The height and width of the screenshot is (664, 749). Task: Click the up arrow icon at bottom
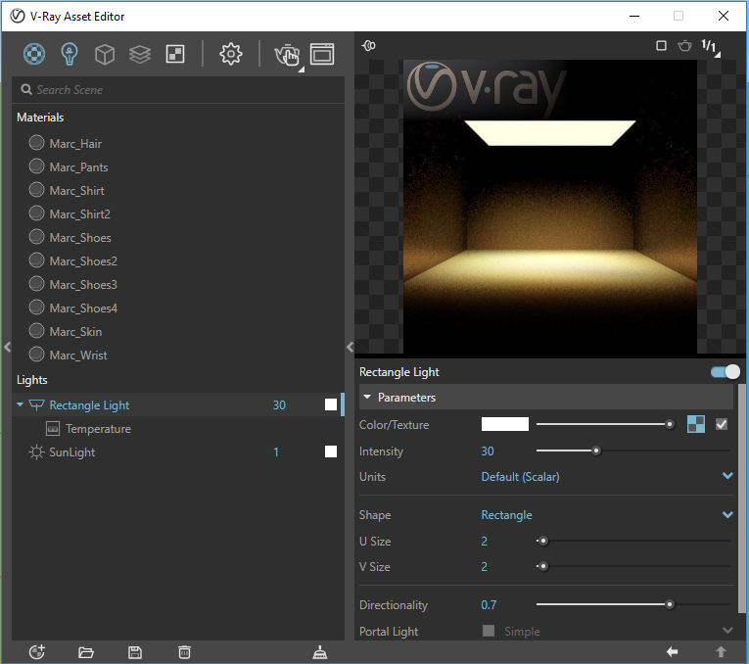[721, 651]
